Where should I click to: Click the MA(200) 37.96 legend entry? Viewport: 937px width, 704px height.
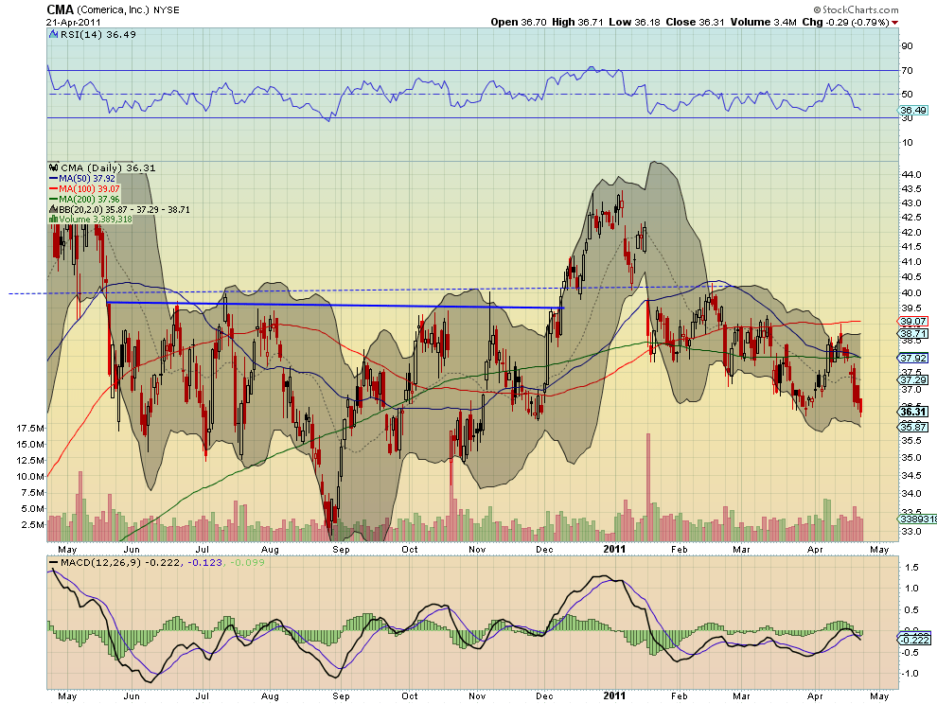89,199
